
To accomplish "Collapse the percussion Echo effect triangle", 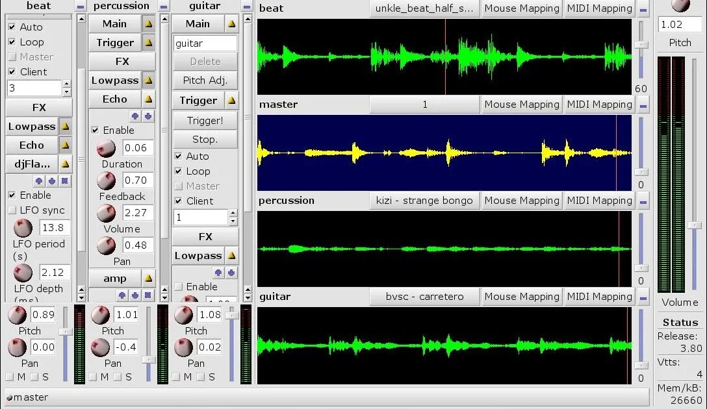I will (148, 99).
